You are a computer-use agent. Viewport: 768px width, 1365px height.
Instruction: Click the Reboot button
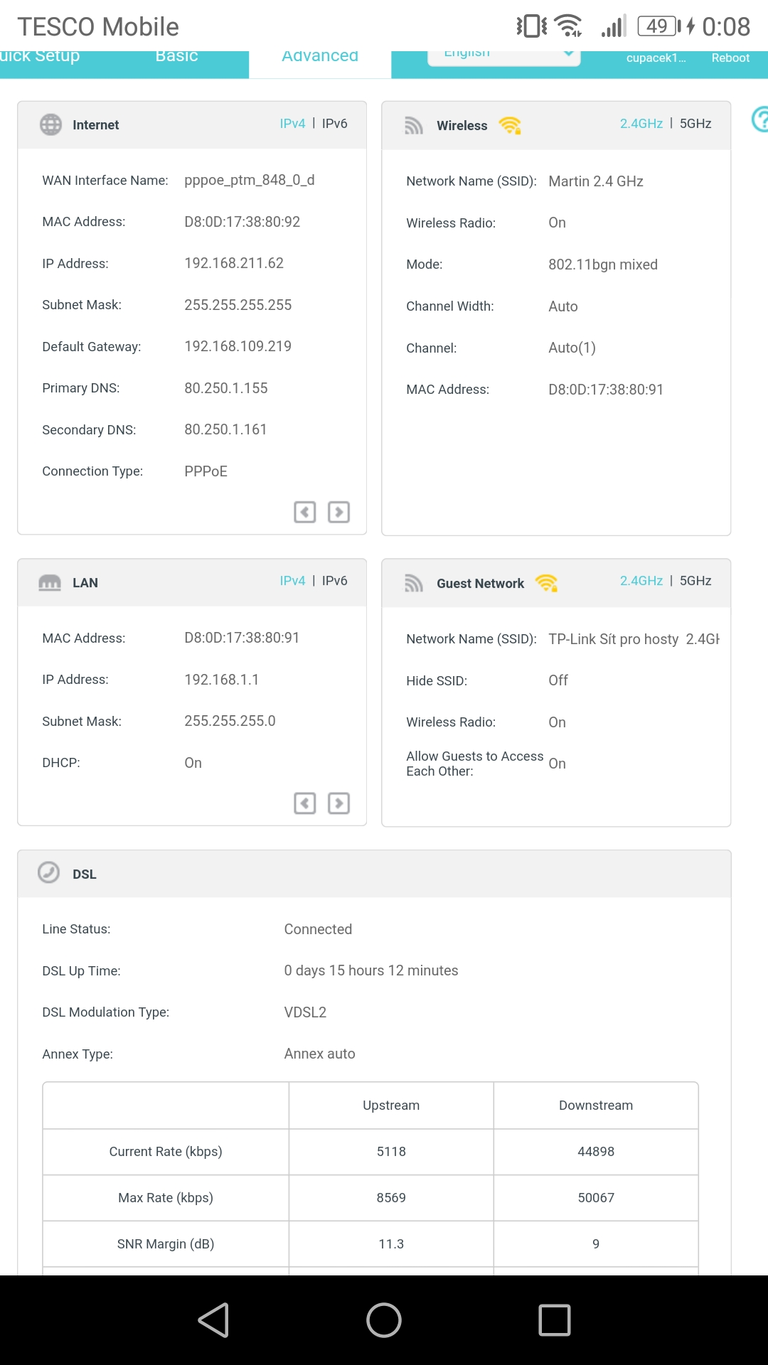point(730,58)
